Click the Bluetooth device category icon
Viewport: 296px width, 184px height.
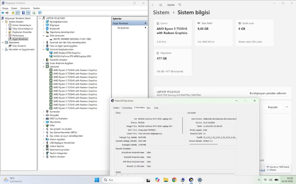tap(47, 29)
